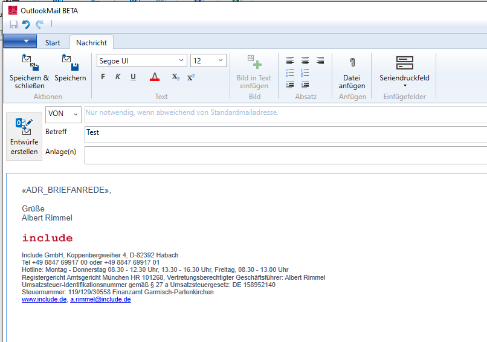Click Speichern & schließen
Image resolution: width=487 pixels, height=342 pixels.
coord(30,71)
